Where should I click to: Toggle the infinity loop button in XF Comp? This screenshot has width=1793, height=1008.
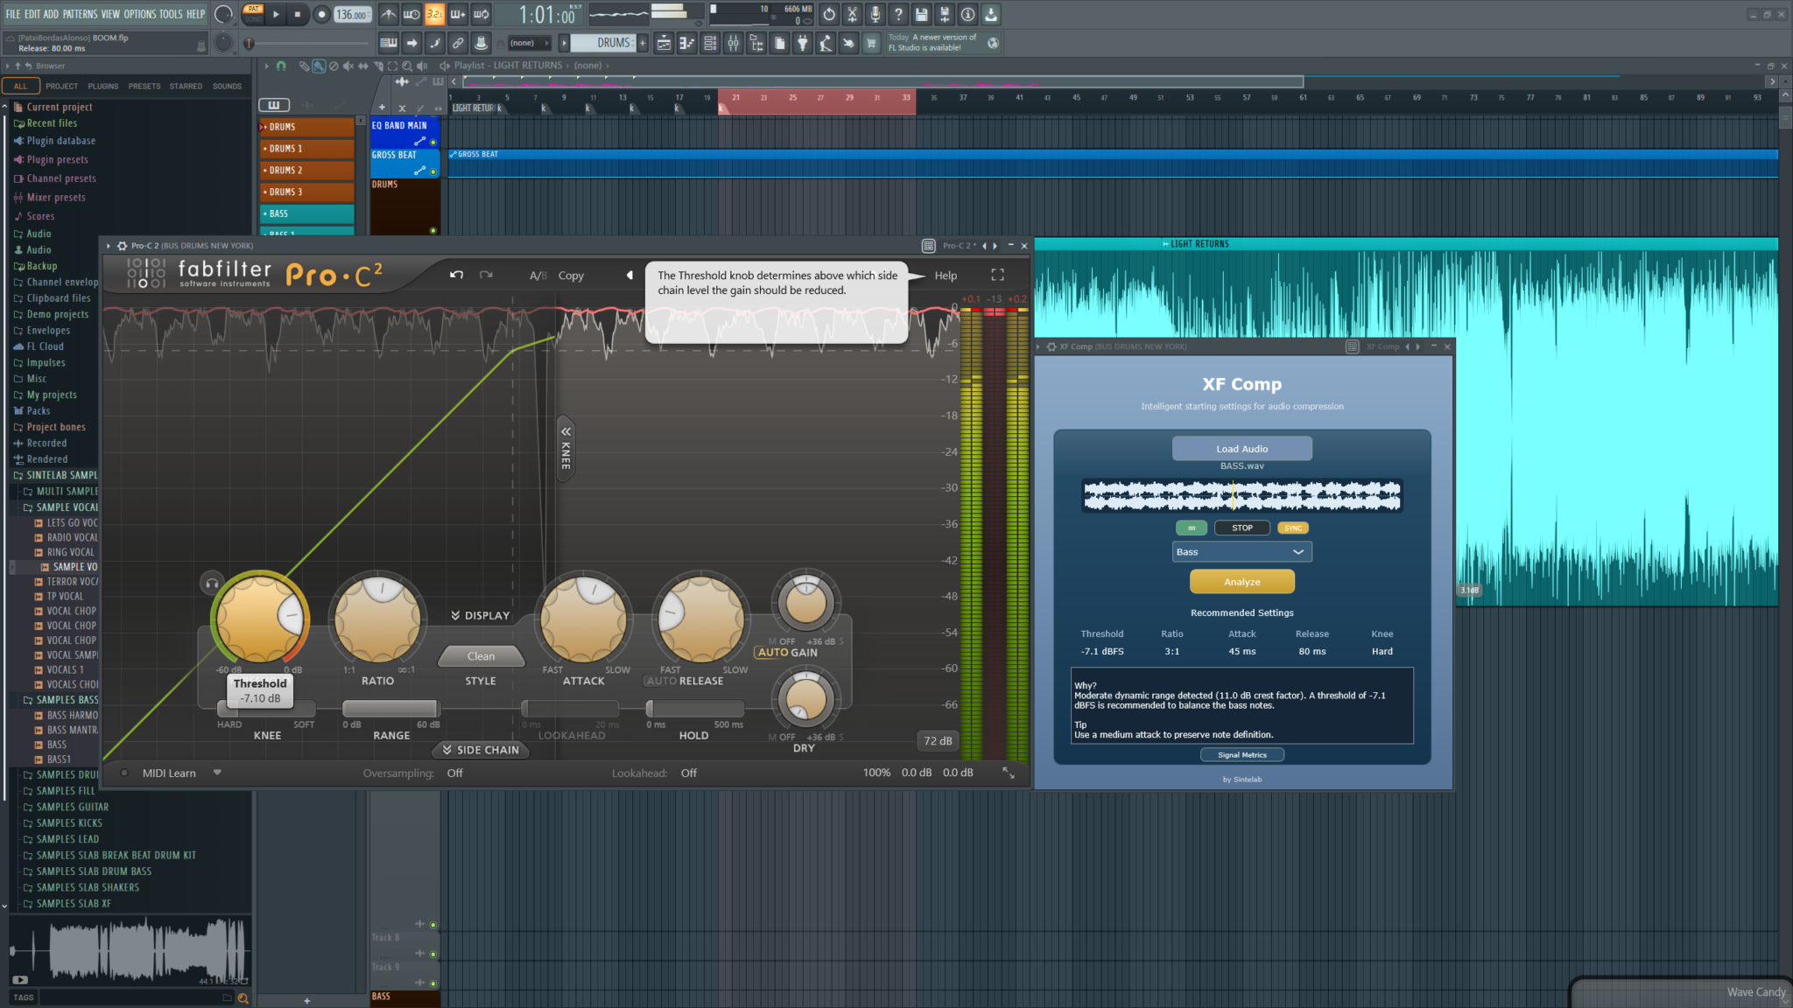tap(1191, 528)
